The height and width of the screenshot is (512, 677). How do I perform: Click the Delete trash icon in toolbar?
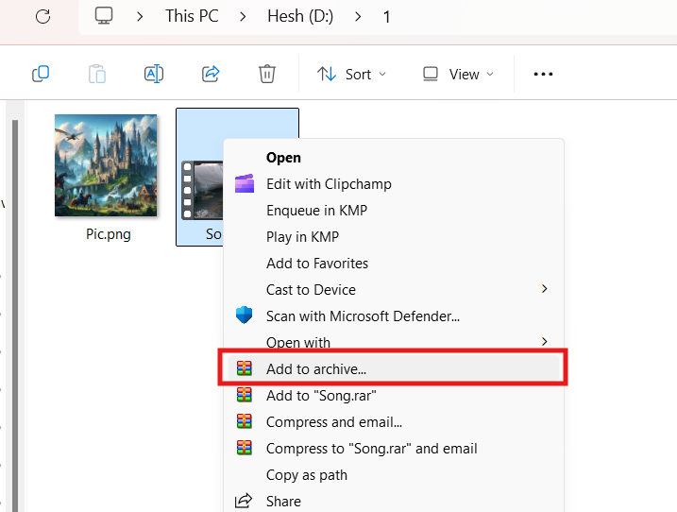coord(267,74)
